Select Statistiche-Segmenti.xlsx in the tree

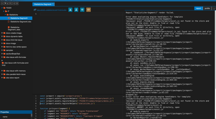click(x=21, y=22)
